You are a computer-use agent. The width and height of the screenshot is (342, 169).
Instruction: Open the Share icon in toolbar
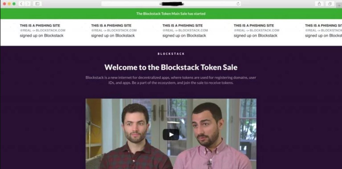(x=319, y=4)
